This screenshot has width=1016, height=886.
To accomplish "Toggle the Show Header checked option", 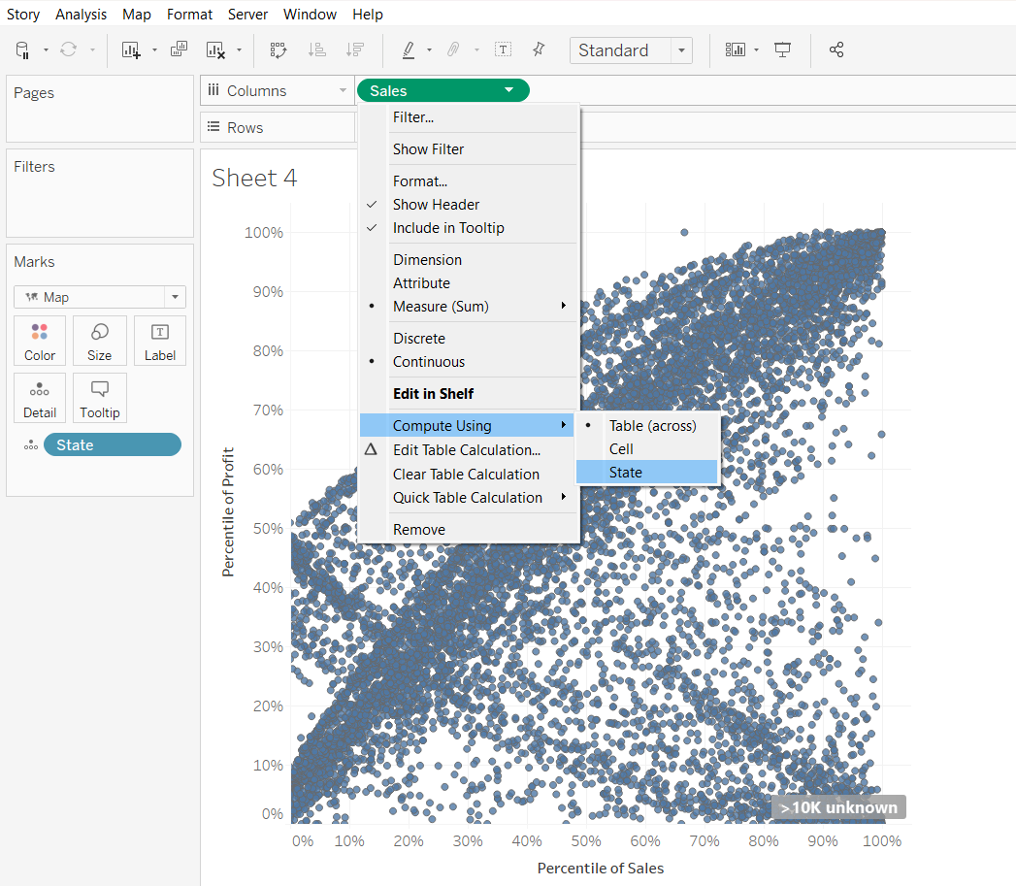I will point(436,205).
